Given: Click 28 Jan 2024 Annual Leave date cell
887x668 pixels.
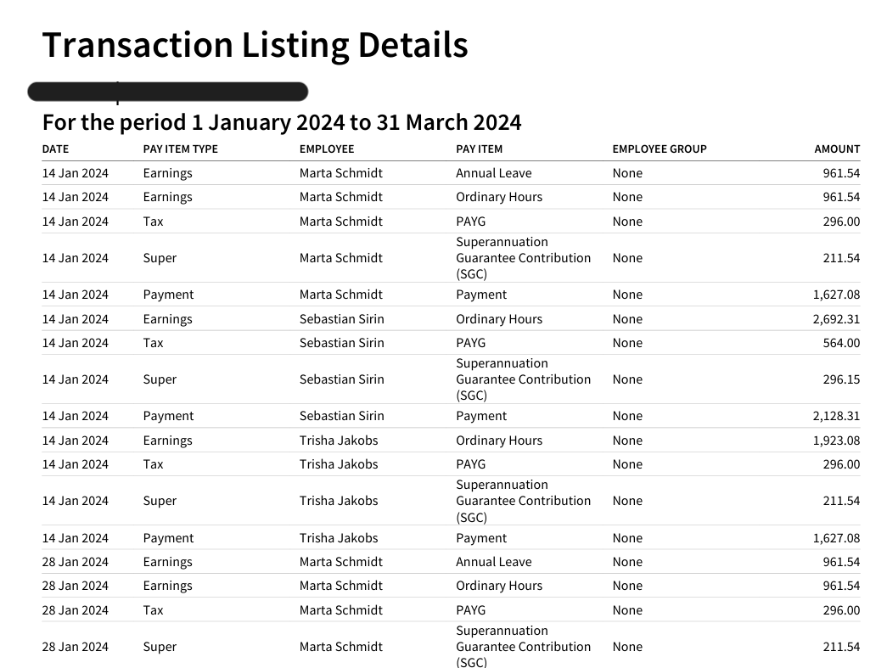Looking at the screenshot, I should 76,562.
